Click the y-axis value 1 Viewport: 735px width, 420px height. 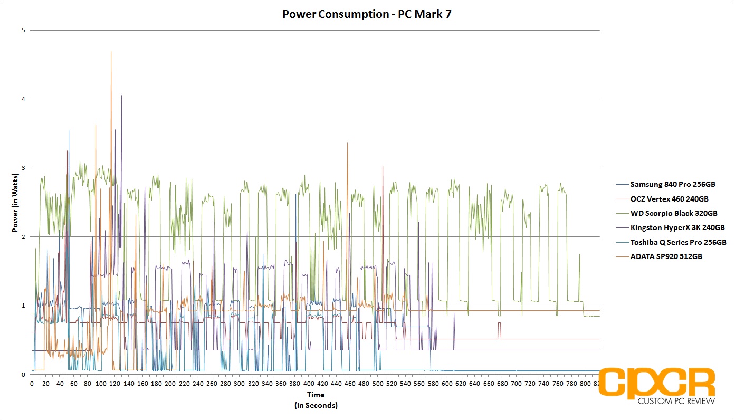pos(23,306)
